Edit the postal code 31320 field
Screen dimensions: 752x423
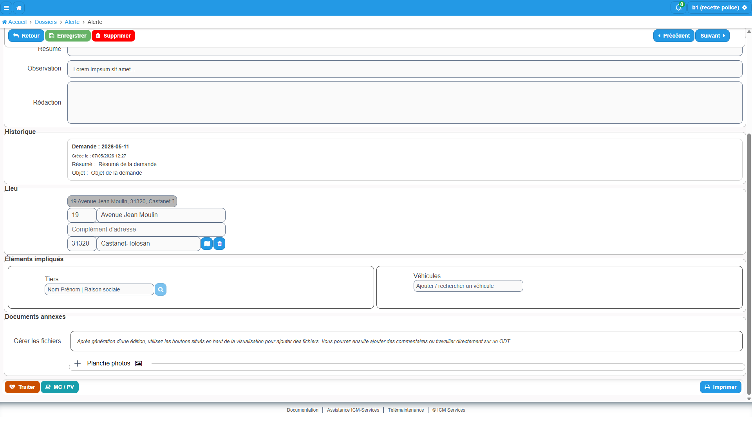click(82, 244)
